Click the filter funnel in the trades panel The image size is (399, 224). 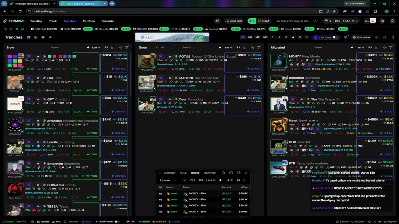pyautogui.click(x=185, y=180)
